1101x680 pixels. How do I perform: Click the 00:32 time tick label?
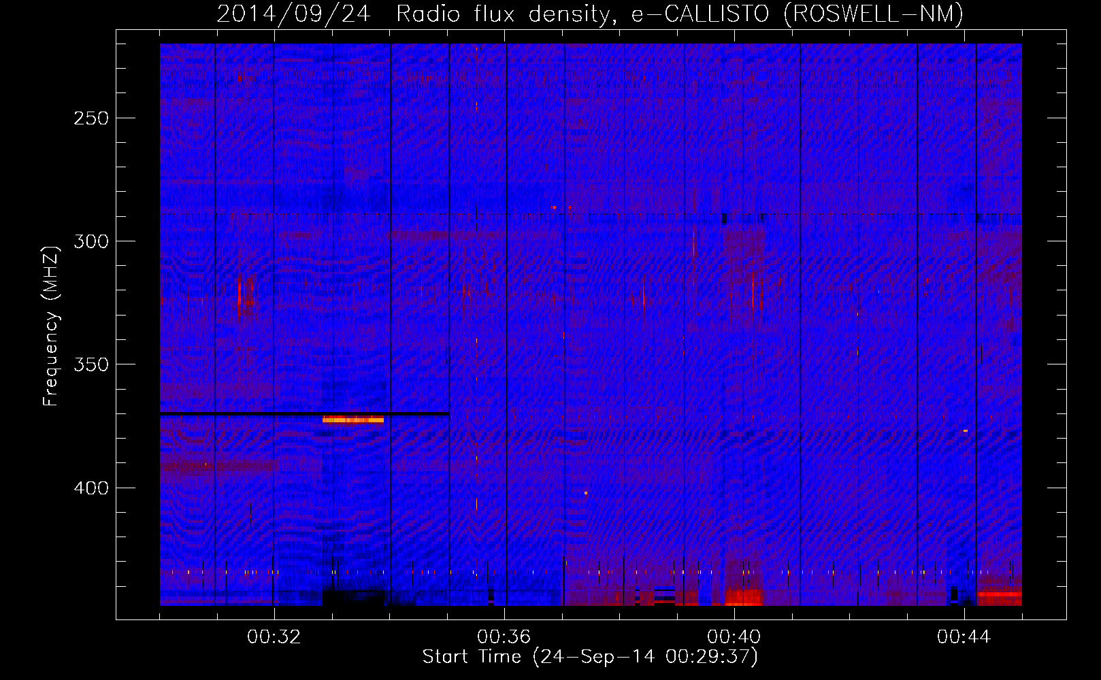274,637
